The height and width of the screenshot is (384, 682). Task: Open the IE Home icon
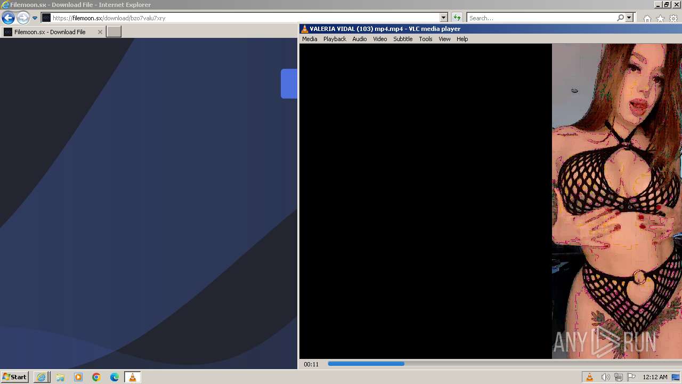click(647, 18)
